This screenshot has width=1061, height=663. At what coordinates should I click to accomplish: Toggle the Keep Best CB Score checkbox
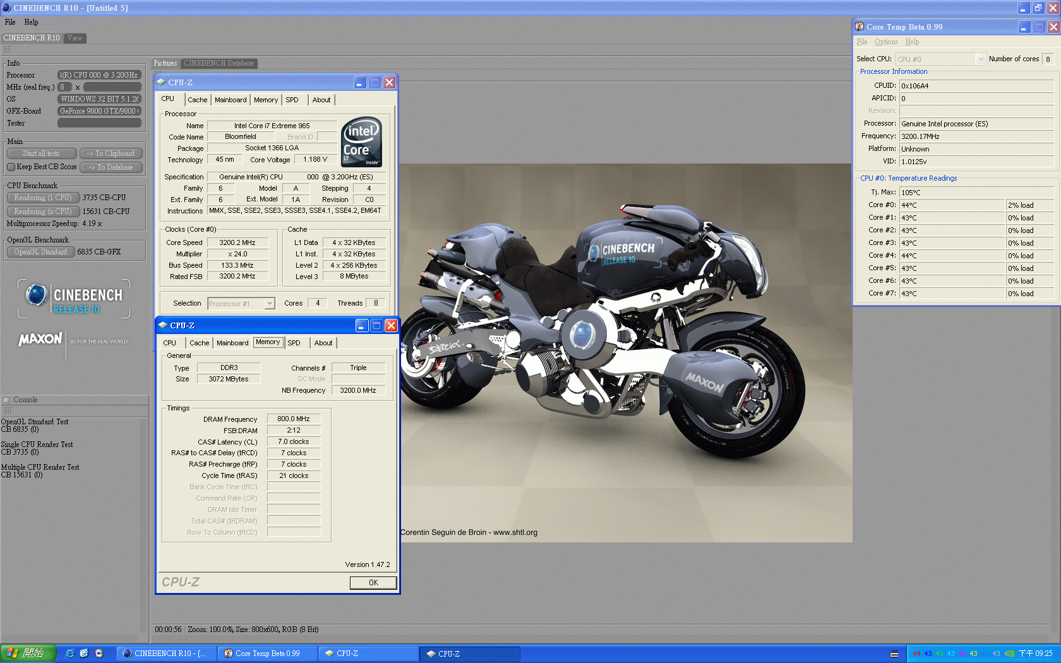coord(11,167)
